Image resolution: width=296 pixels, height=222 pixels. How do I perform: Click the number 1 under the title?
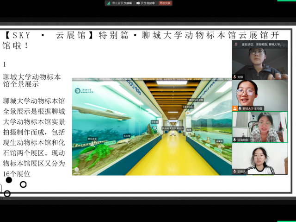click(4, 65)
